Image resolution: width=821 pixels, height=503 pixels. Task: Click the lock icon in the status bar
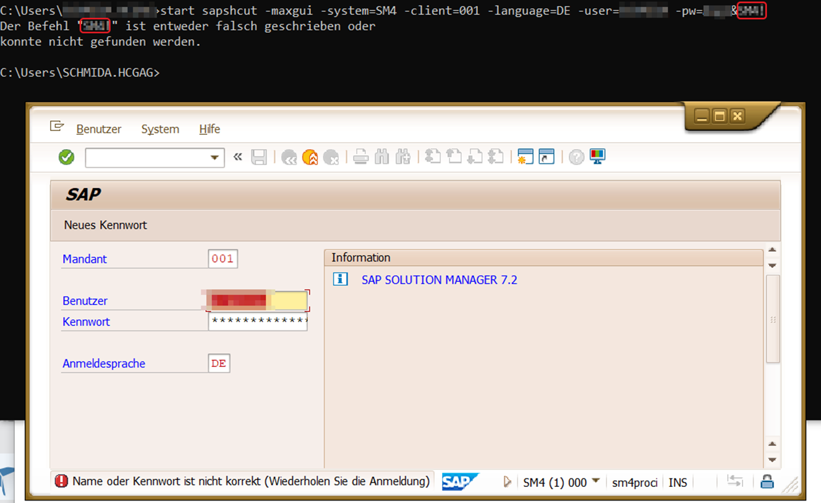767,481
